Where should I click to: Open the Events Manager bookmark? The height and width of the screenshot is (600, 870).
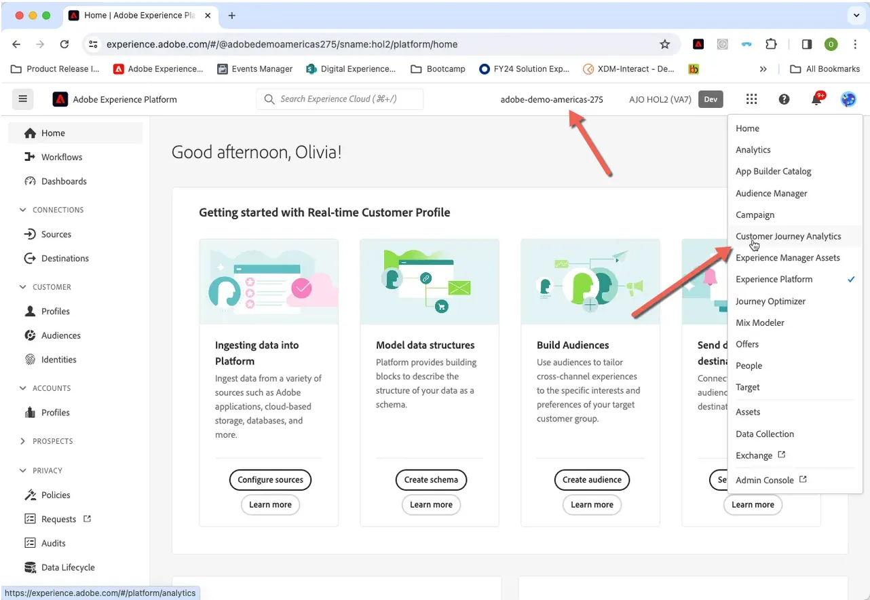coord(254,69)
